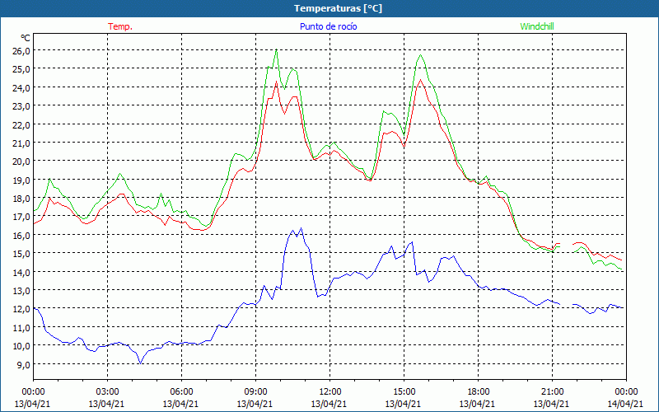Click the 14/04/21 date label
The image size is (659, 412).
click(x=626, y=404)
